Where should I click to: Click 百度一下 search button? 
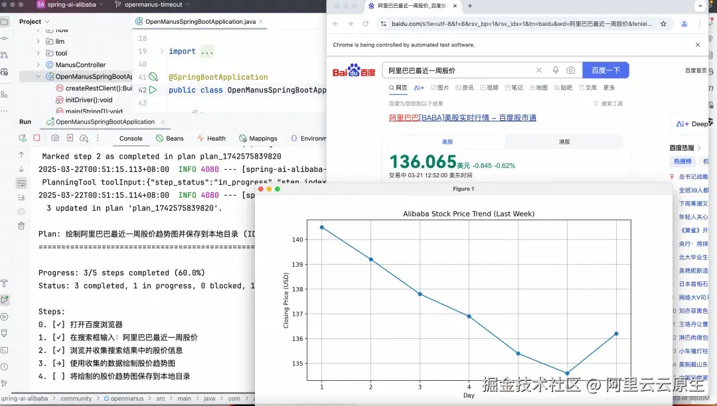[605, 70]
